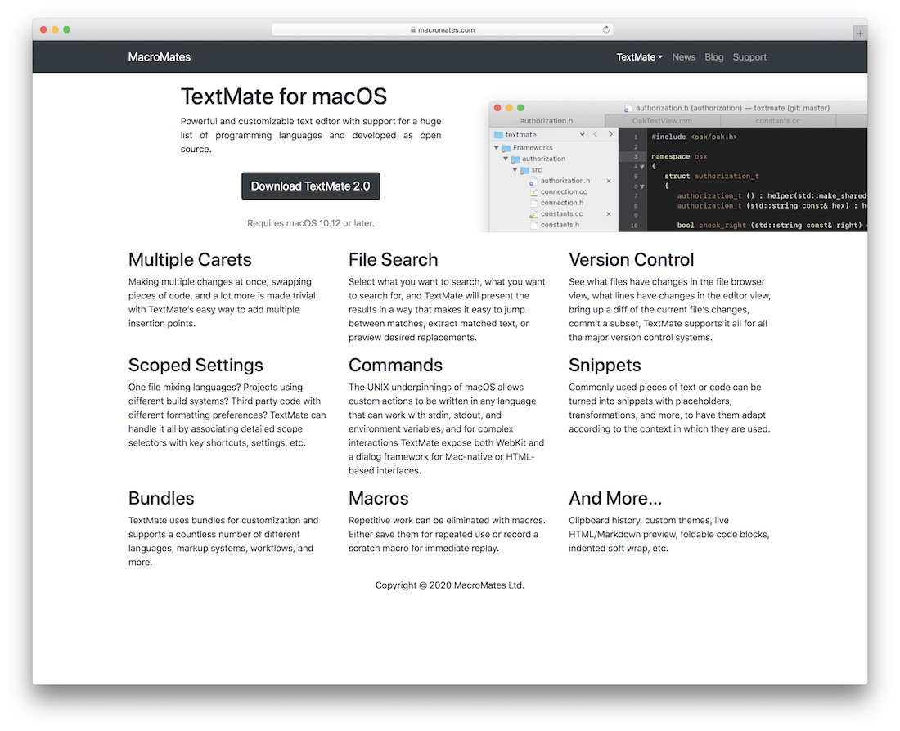Image resolution: width=900 pixels, height=731 pixels.
Task: Click the 'Snippets' heading
Action: click(605, 365)
